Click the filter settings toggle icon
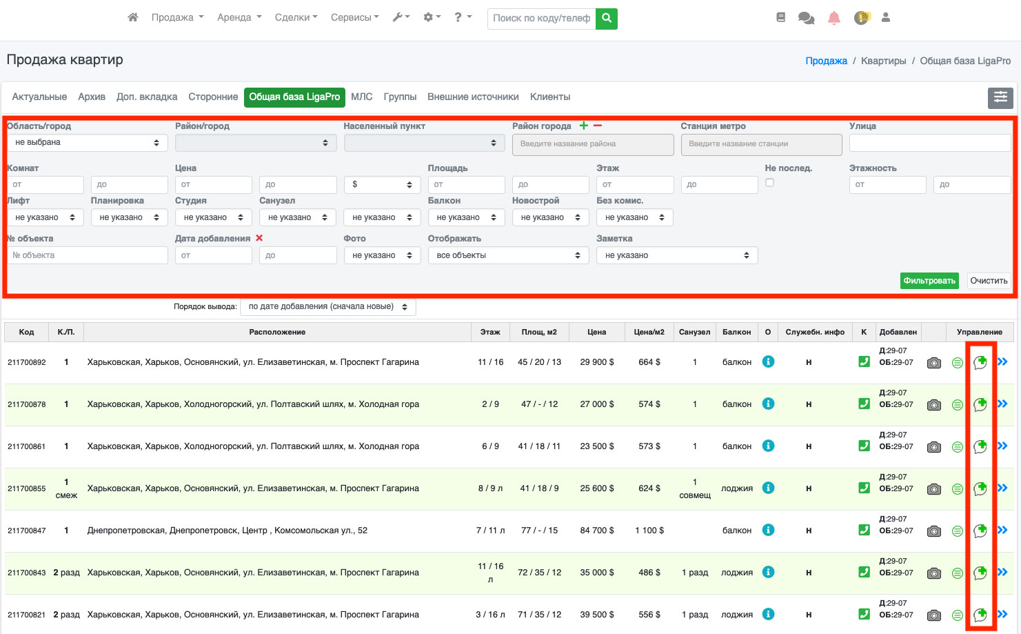The height and width of the screenshot is (634, 1021). 1000,98
